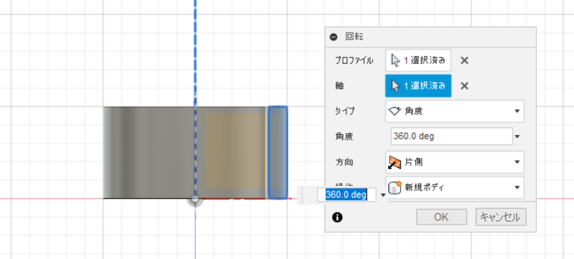Open the 操作 dropdown showing 新規ボディ

[455, 188]
